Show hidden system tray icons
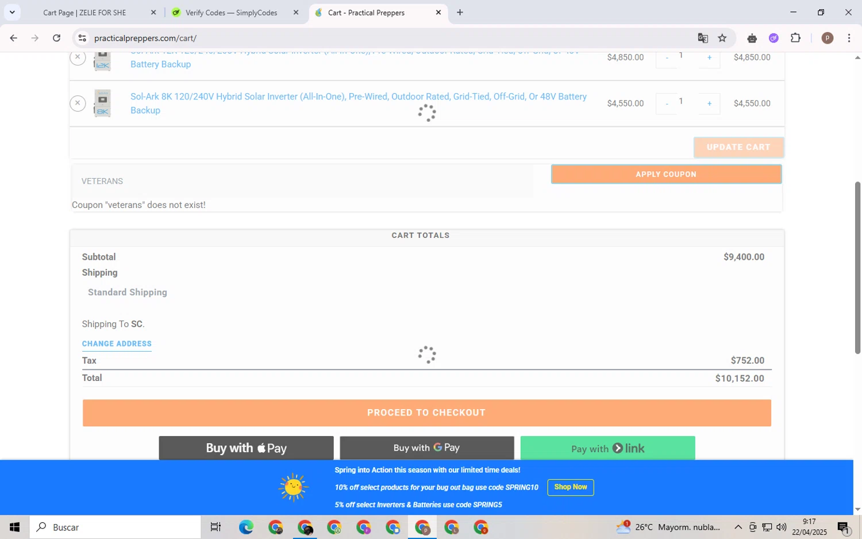 pyautogui.click(x=738, y=527)
